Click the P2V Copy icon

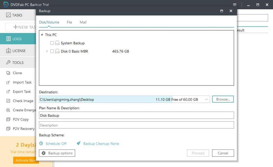[8, 119]
